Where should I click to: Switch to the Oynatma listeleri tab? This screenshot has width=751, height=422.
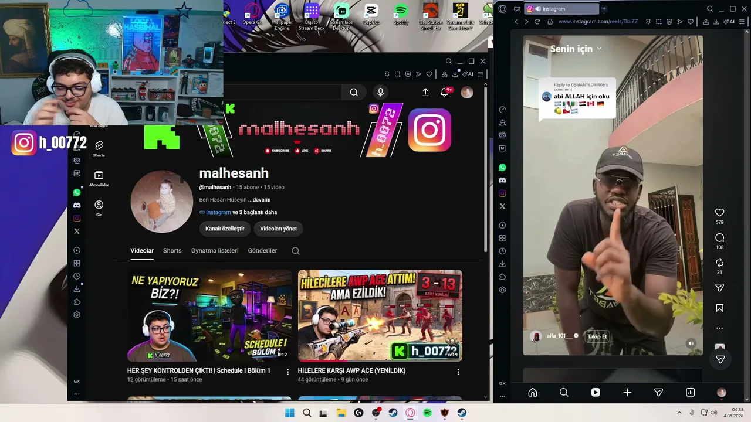pyautogui.click(x=215, y=251)
